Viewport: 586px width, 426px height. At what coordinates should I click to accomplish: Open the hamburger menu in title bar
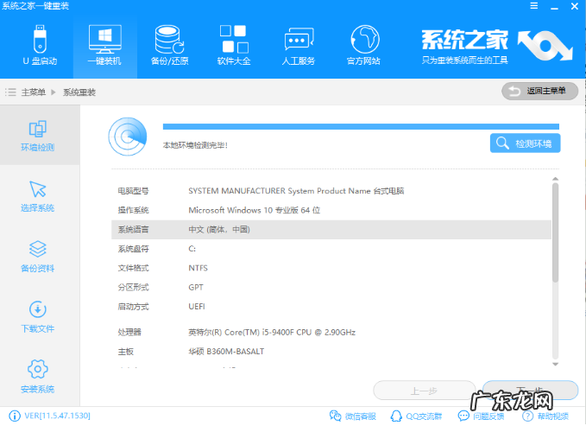point(534,6)
